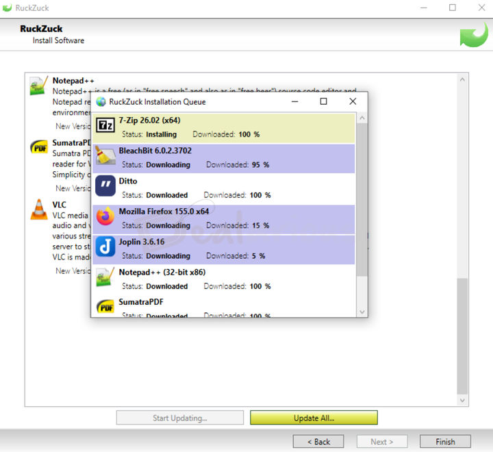
Task: Click the Ditto quotation icon
Action: pyautogui.click(x=105, y=186)
